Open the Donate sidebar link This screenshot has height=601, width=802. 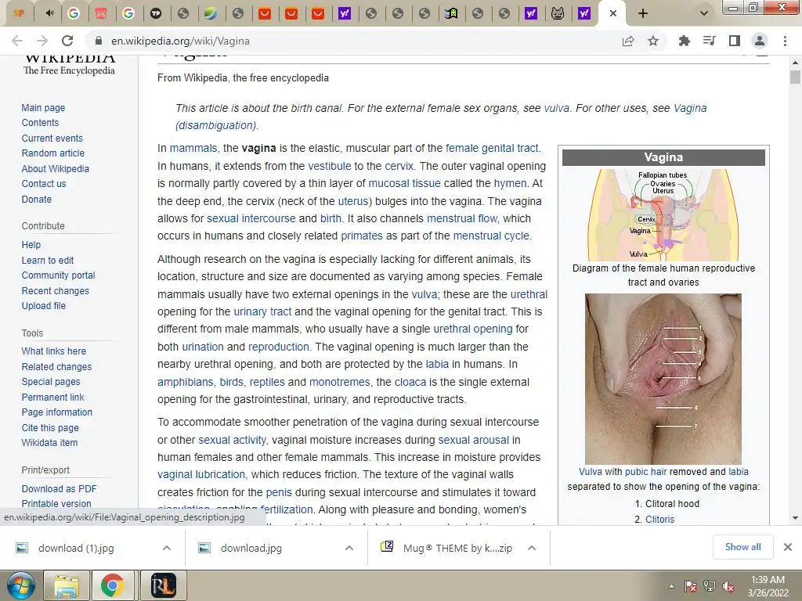[36, 200]
